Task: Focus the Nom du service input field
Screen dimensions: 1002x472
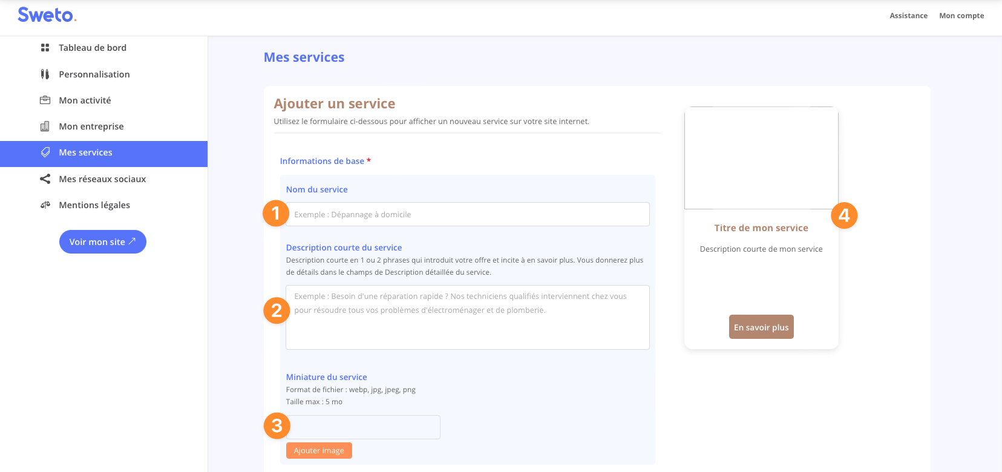Action: [467, 215]
